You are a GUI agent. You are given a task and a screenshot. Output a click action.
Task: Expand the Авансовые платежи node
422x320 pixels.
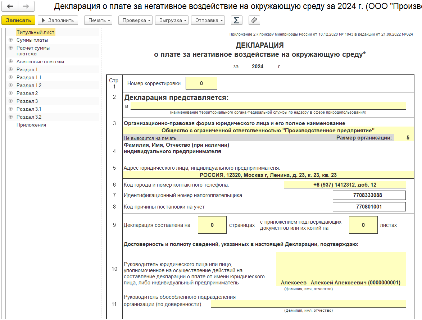point(10,62)
